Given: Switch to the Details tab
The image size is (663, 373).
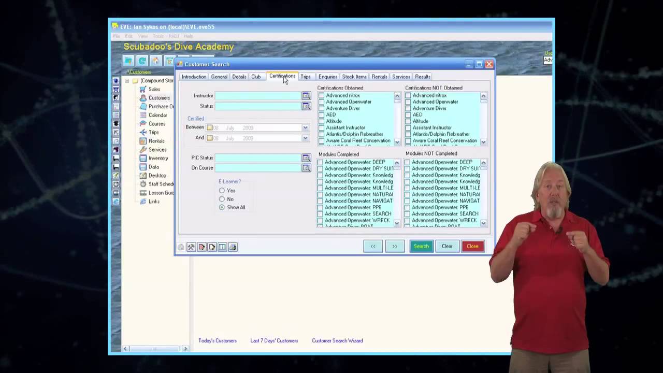Looking at the screenshot, I should [x=239, y=77].
